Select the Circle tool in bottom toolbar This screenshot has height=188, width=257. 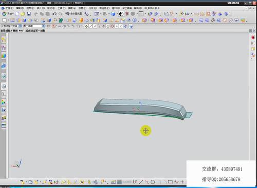(x=153, y=182)
